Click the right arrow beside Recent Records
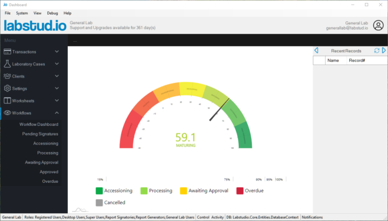This screenshot has height=221, width=388. [x=384, y=50]
